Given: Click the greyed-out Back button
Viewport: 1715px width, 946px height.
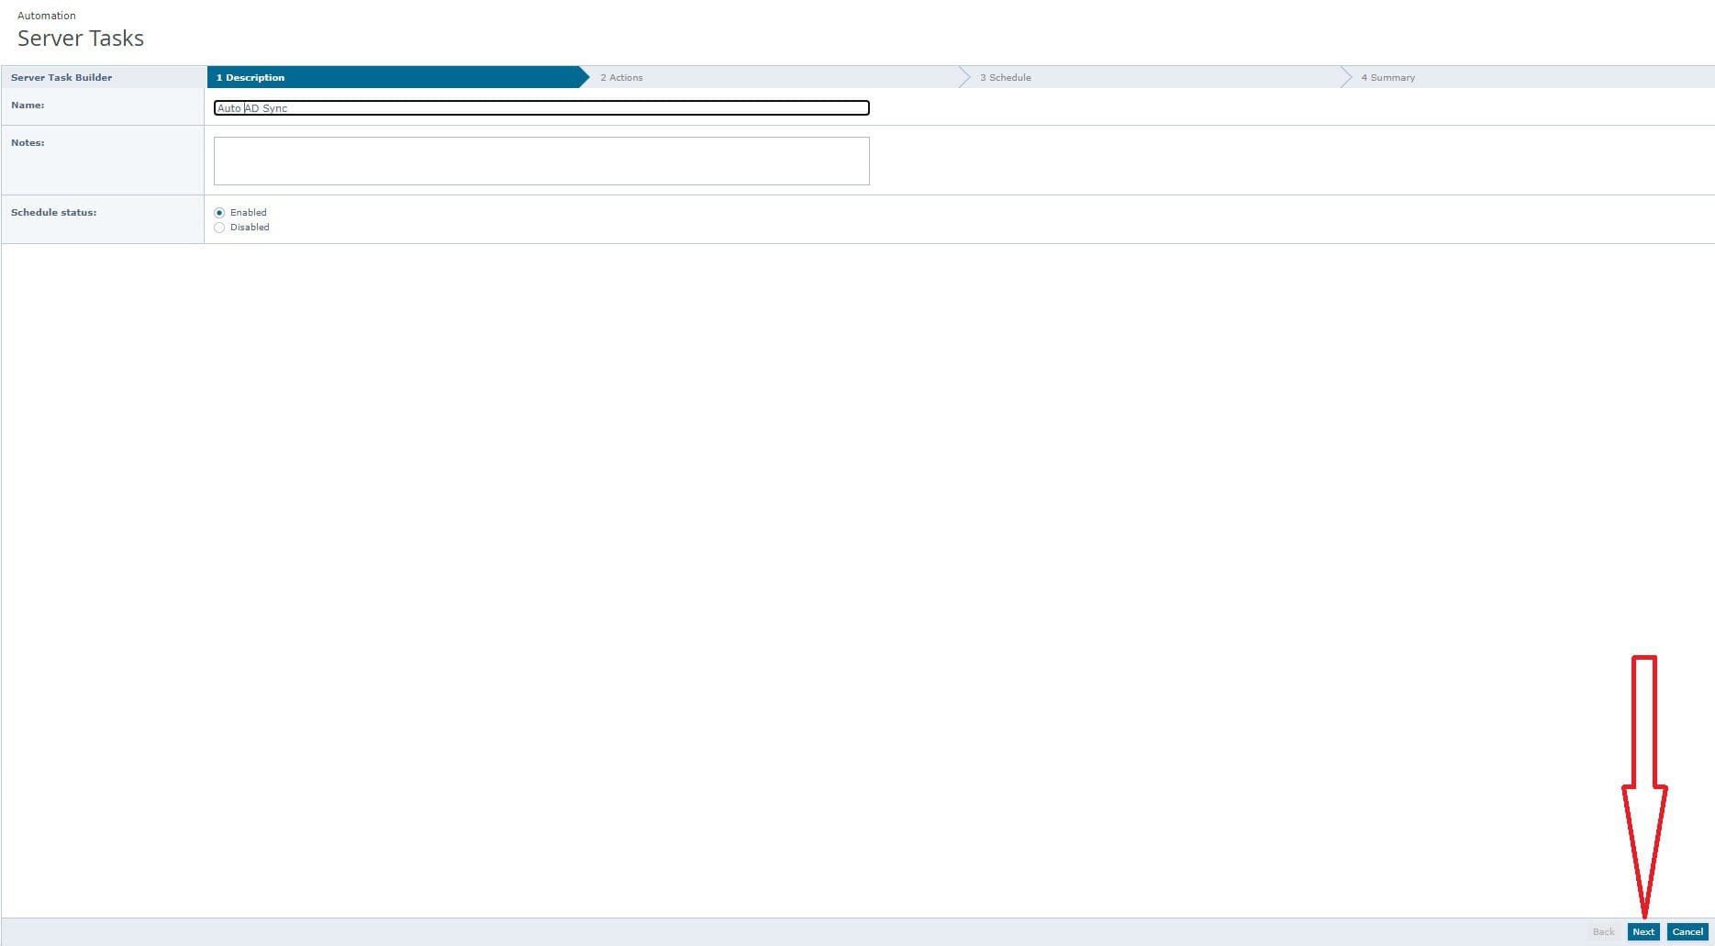Looking at the screenshot, I should tap(1603, 932).
